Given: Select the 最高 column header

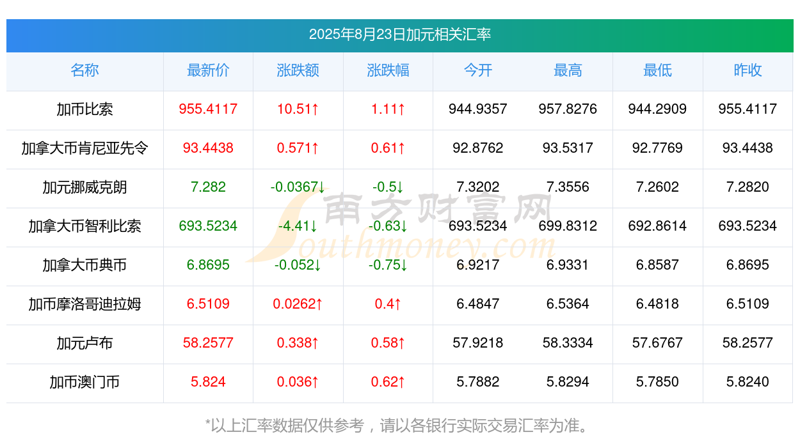Looking at the screenshot, I should pos(568,70).
